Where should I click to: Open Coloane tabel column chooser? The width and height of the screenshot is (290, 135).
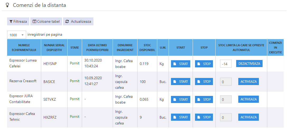(x=46, y=21)
